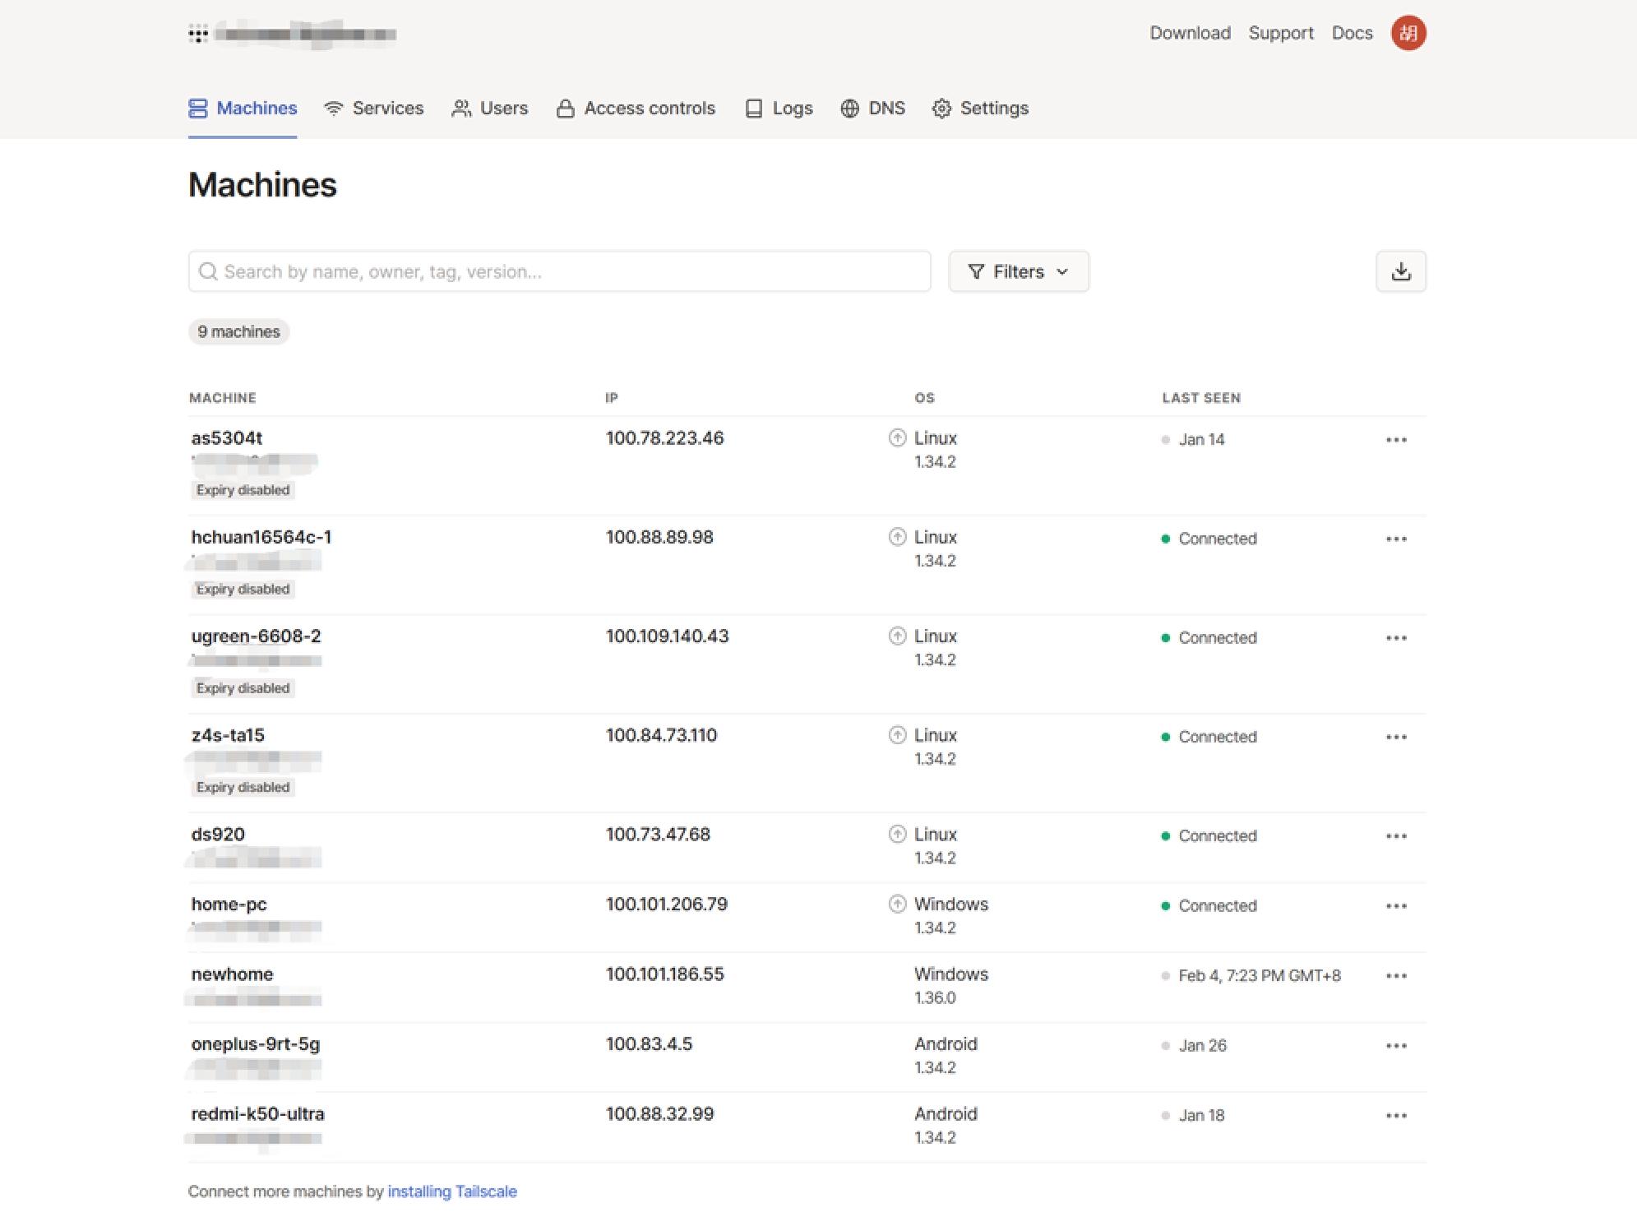
Task: Open the Docs link in header
Action: tap(1352, 34)
